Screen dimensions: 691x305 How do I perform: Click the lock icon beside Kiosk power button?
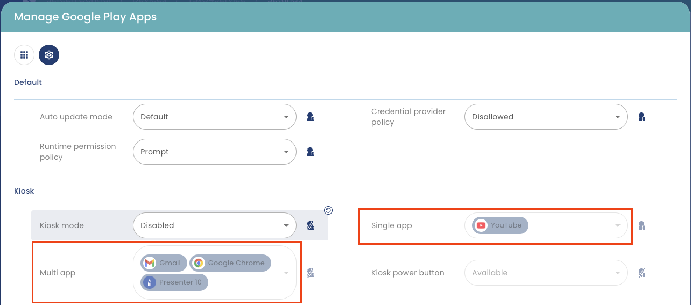pos(641,273)
